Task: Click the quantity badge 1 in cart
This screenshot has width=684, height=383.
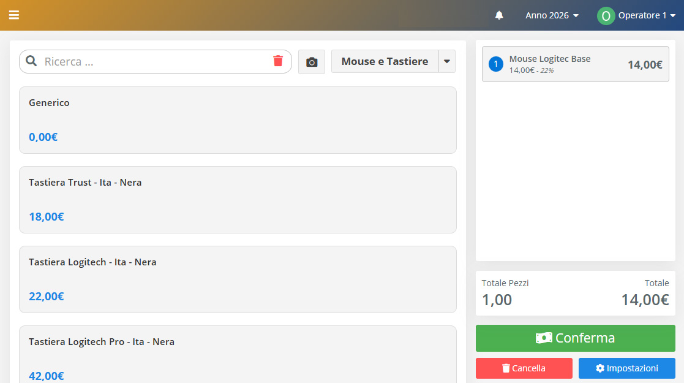Action: [x=495, y=64]
